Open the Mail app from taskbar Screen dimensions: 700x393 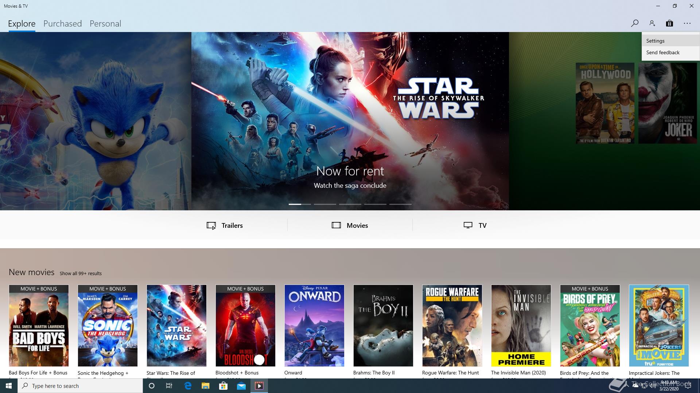[241, 386]
